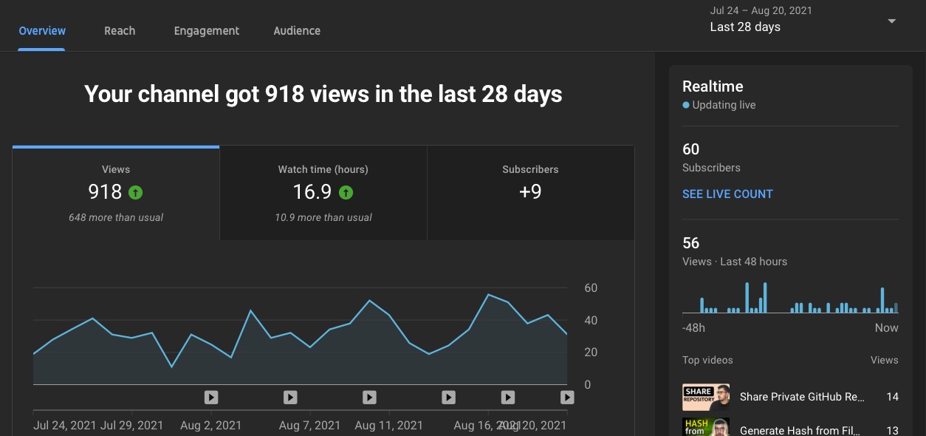This screenshot has width=926, height=436.
Task: Click the realtime 48-hour views bar chart
Action: coord(790,297)
